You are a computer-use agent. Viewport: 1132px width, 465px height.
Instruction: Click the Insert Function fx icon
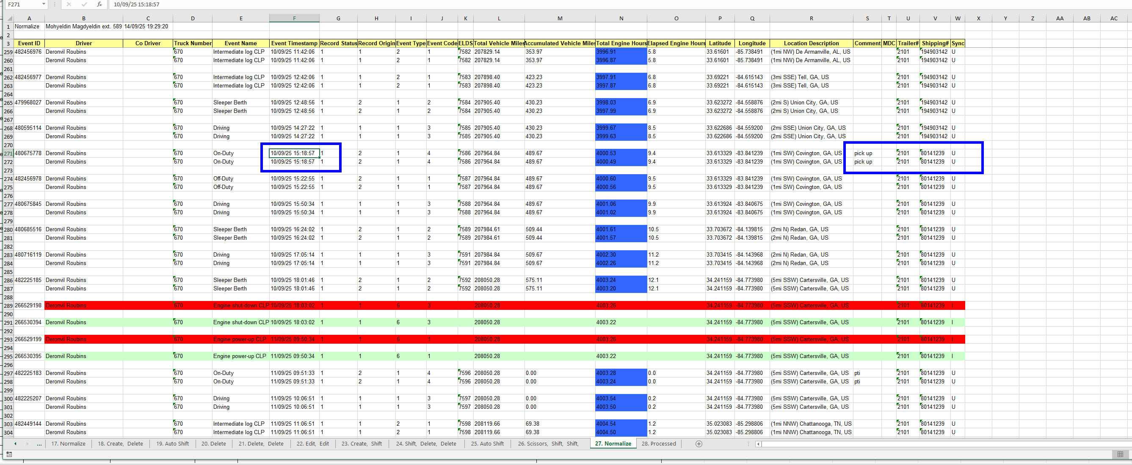pyautogui.click(x=99, y=4)
